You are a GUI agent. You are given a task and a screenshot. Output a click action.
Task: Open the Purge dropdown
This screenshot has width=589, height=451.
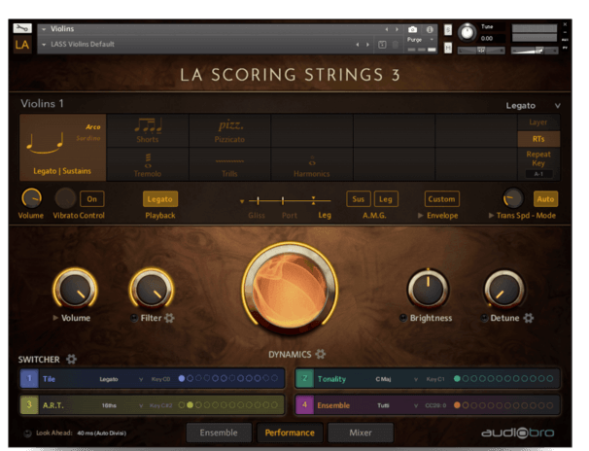(432, 40)
